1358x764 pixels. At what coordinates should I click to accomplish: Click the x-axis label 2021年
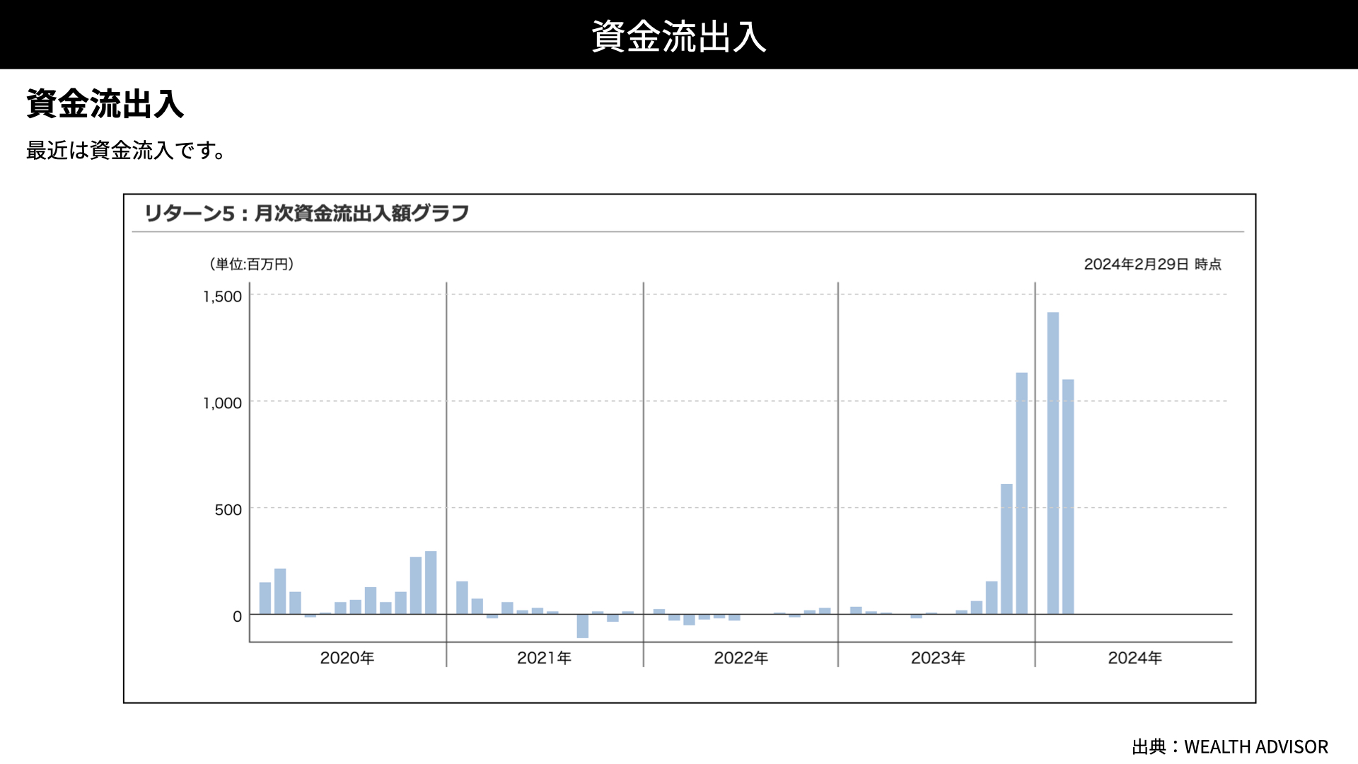[544, 658]
